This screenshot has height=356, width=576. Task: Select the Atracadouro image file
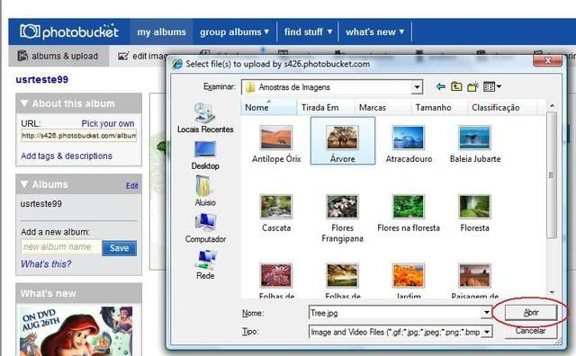pyautogui.click(x=409, y=144)
